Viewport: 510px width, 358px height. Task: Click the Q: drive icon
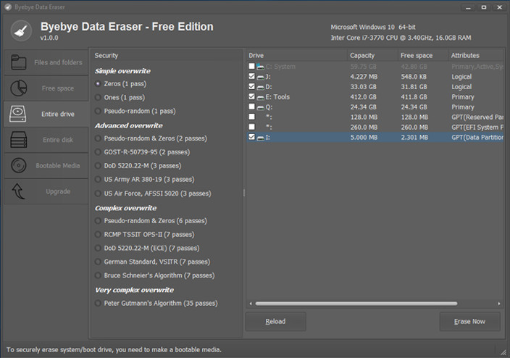pyautogui.click(x=260, y=107)
